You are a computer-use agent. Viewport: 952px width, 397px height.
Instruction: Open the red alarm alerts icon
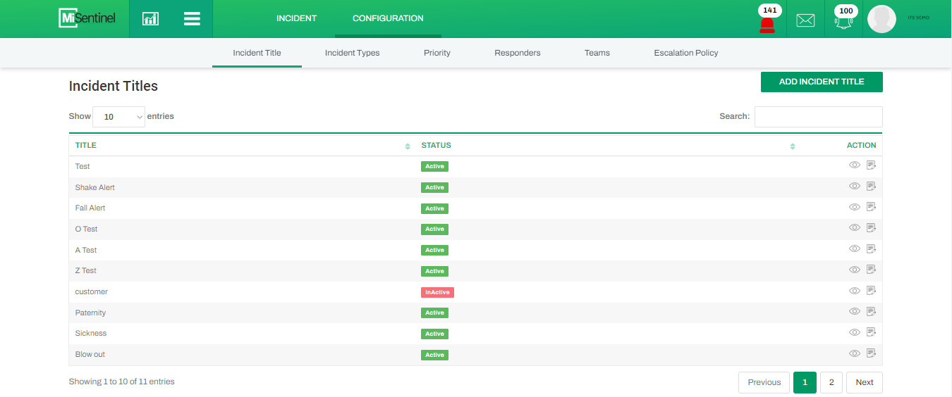(x=767, y=24)
